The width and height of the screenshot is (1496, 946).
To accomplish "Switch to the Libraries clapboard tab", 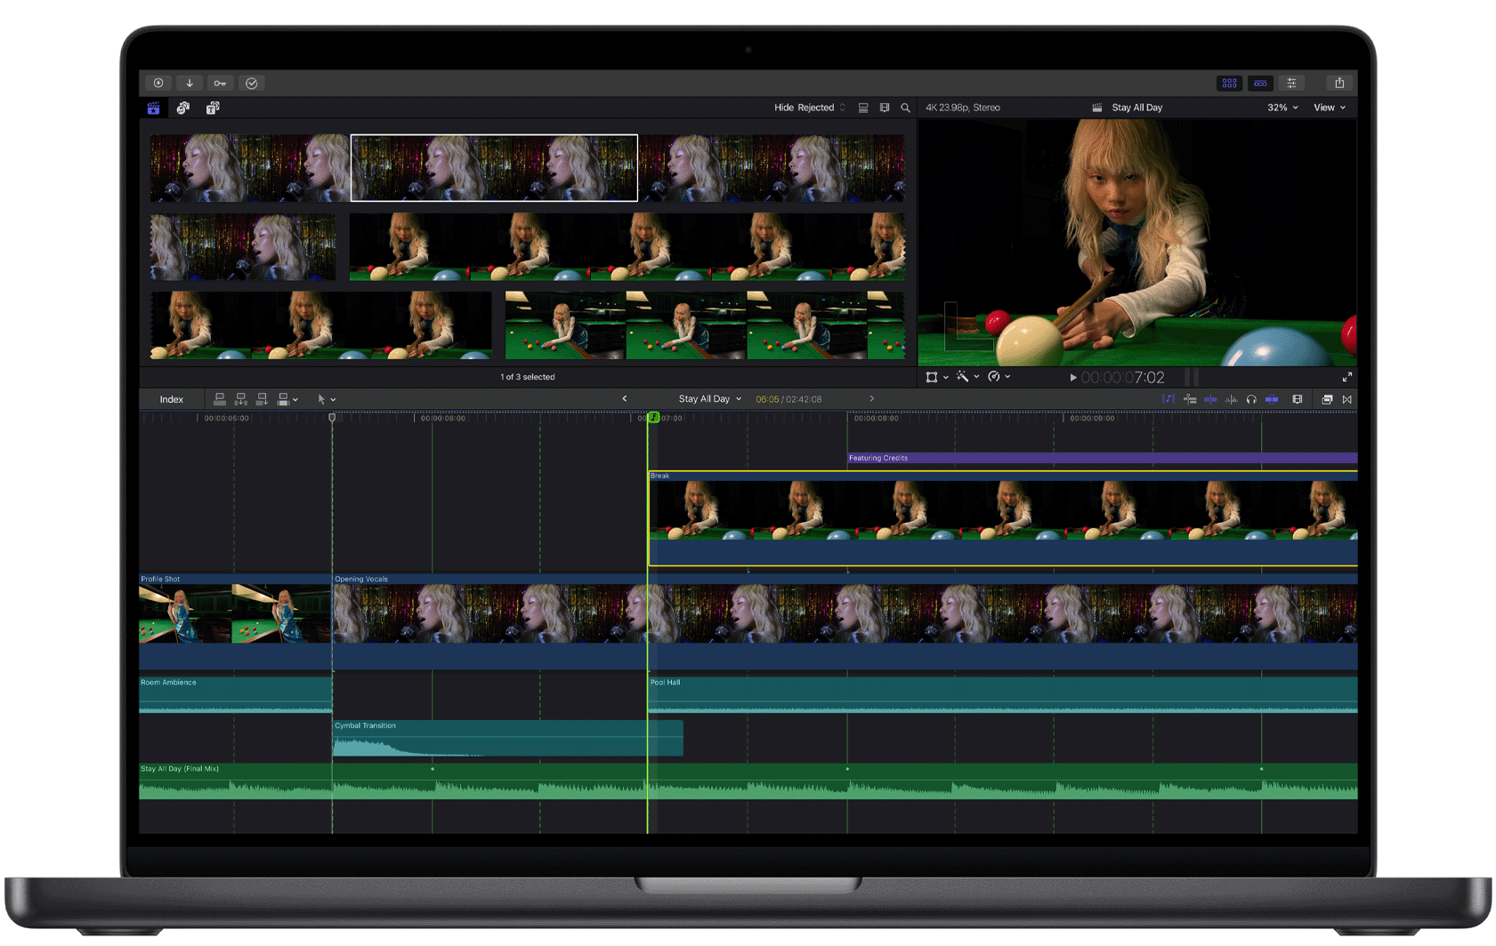I will pos(153,108).
